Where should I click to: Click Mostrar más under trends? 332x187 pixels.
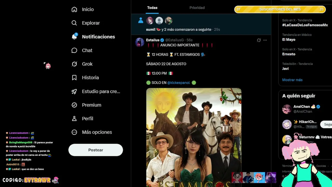[292, 80]
